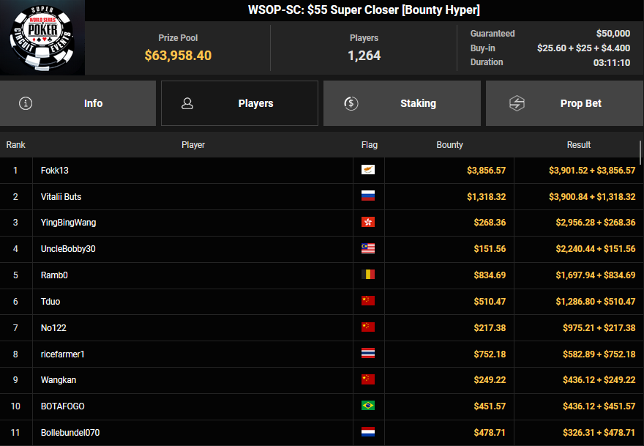Viewport: 644px width, 446px height.
Task: Click the Prop Bet hexagon icon
Action: (517, 103)
